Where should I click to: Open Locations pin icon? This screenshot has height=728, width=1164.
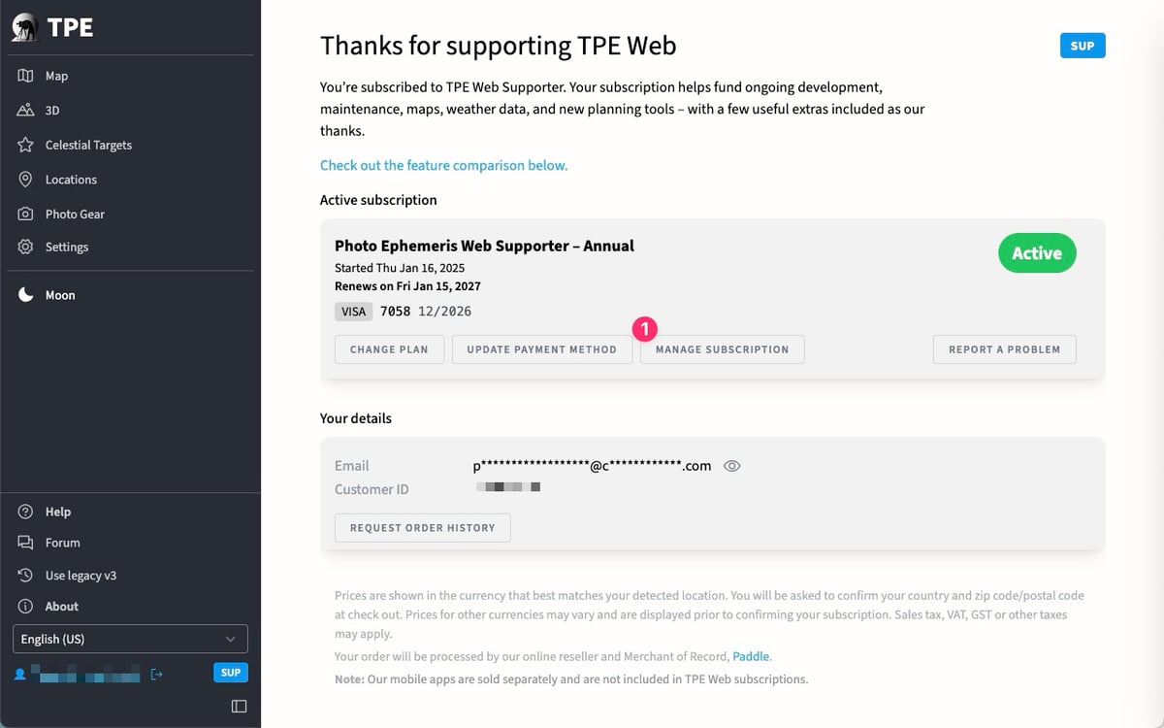(26, 180)
